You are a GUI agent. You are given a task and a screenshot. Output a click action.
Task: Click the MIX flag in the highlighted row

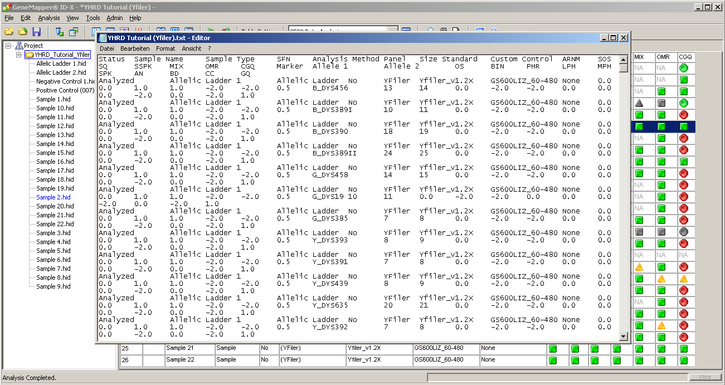point(639,126)
